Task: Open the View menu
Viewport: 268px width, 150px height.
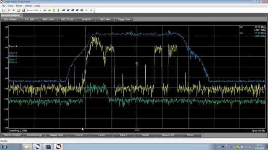Action: coord(10,6)
